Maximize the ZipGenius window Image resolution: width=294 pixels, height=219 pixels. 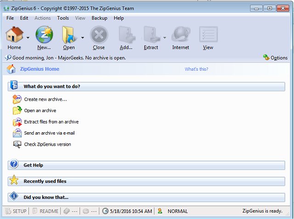(x=270, y=8)
